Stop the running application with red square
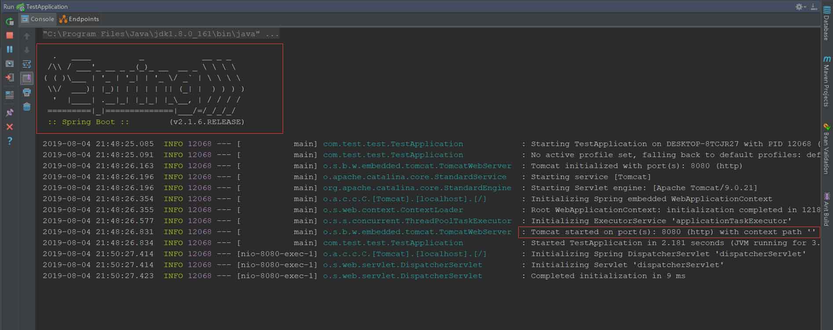 (x=10, y=35)
